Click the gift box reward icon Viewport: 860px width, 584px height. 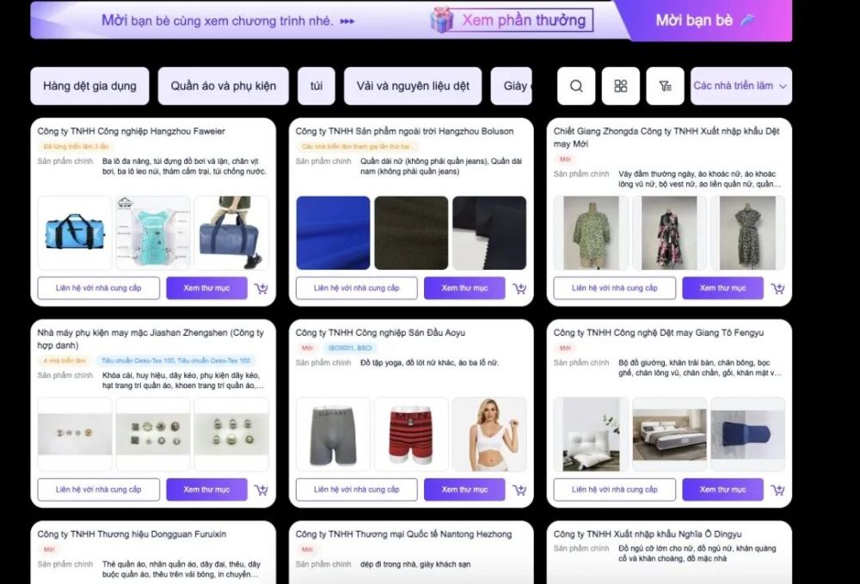point(441,21)
